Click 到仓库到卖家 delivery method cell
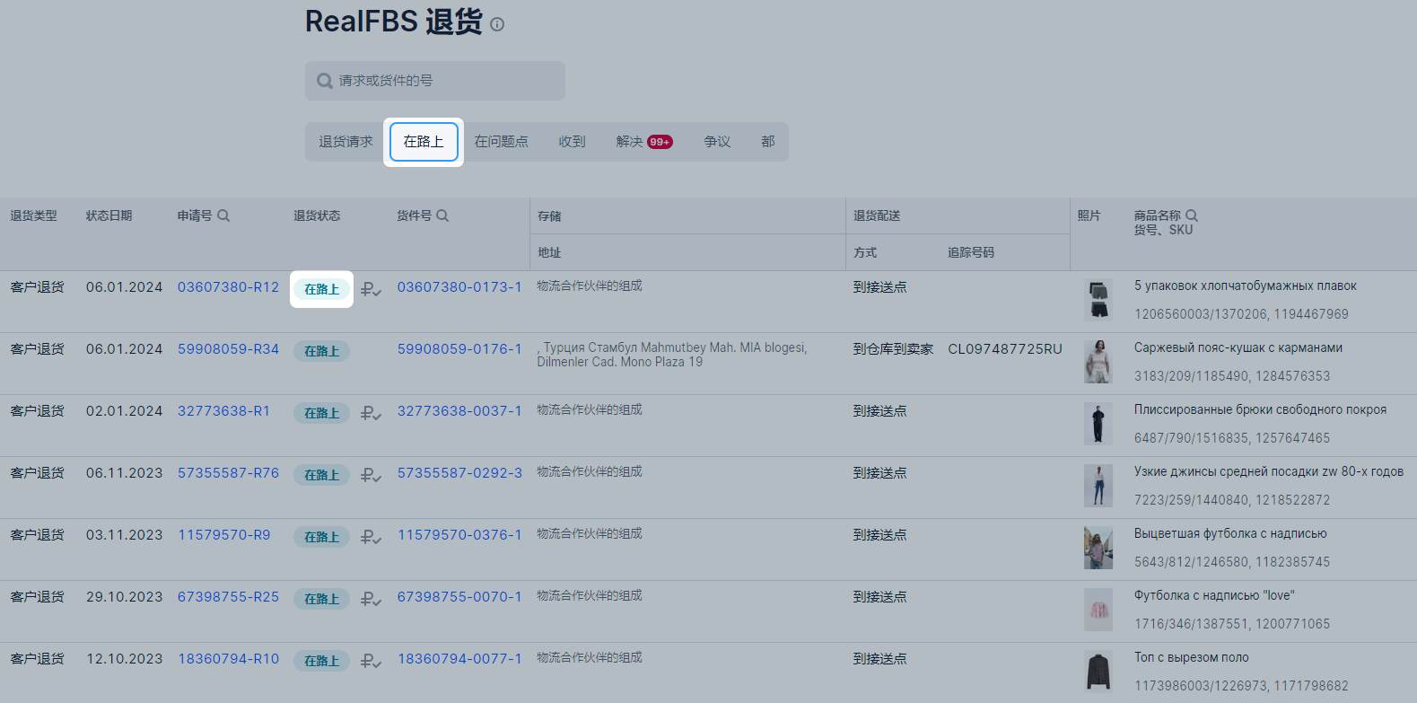The width and height of the screenshot is (1417, 703). coord(893,349)
